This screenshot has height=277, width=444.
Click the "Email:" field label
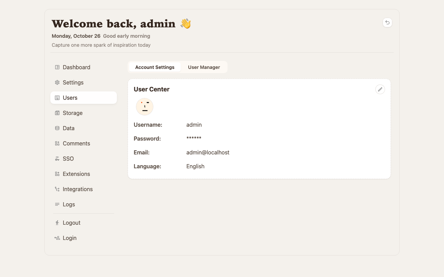tap(142, 152)
